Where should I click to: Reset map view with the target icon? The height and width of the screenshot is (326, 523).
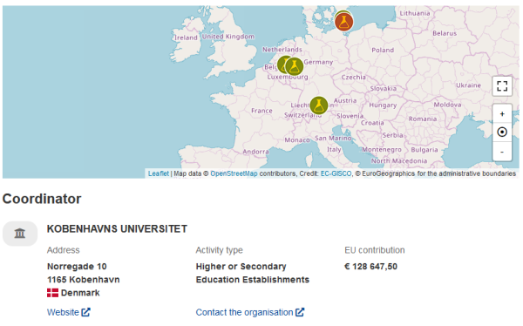click(x=502, y=132)
